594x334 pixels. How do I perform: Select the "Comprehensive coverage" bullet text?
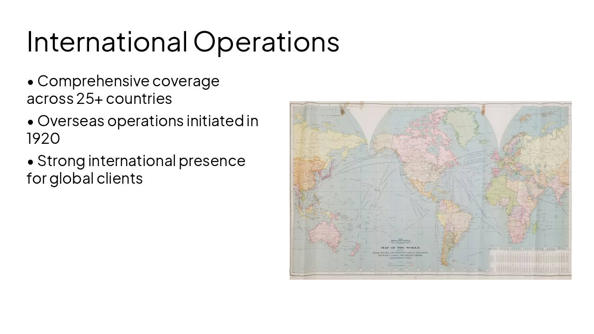click(x=128, y=81)
